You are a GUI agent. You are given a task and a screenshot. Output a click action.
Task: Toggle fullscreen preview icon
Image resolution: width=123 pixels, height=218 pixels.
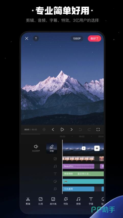coord(98,130)
